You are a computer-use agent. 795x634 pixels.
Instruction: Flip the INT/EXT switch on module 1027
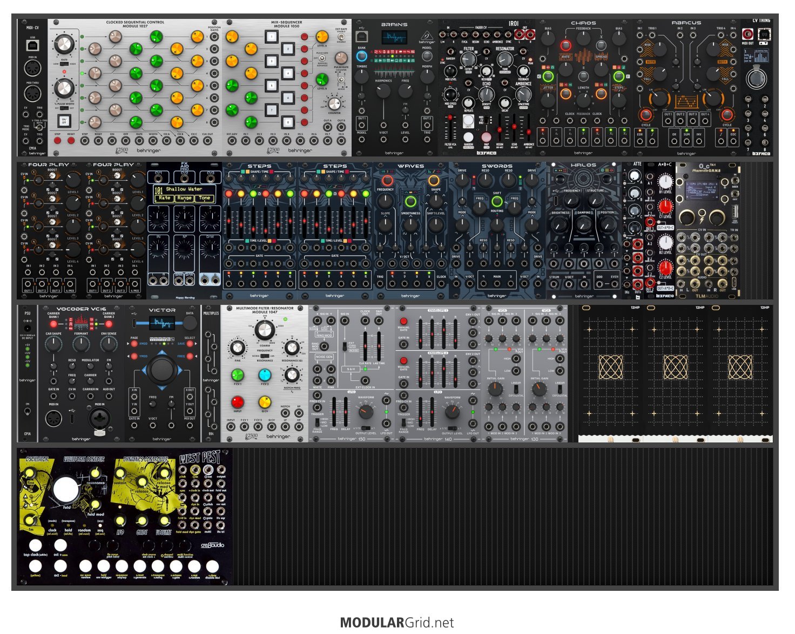pyautogui.click(x=64, y=108)
